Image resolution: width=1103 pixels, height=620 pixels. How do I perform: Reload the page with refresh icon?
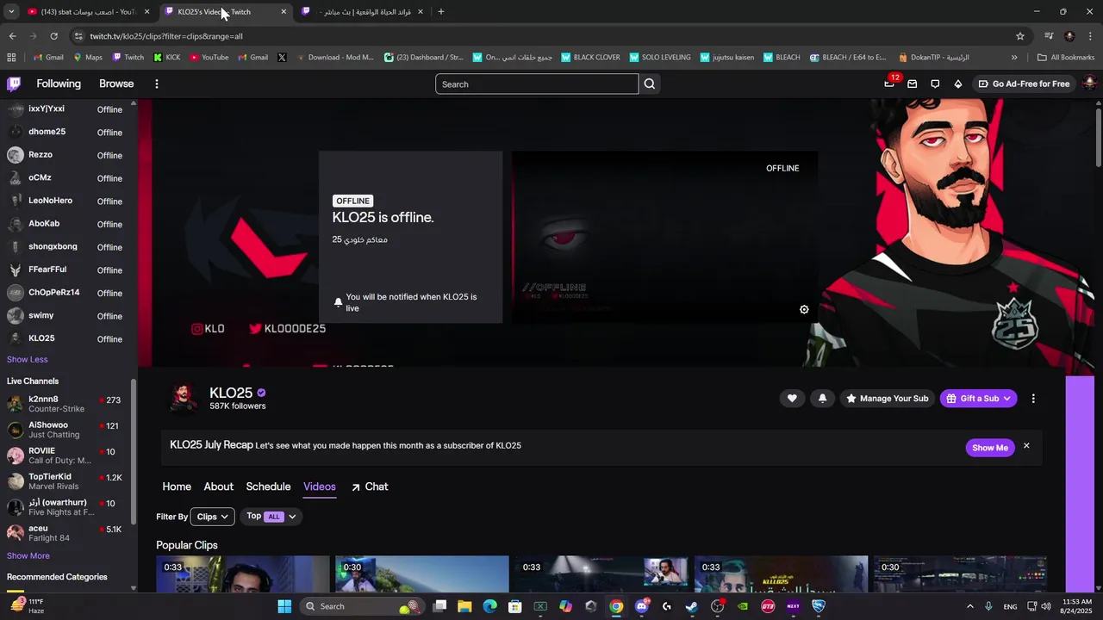(53, 36)
